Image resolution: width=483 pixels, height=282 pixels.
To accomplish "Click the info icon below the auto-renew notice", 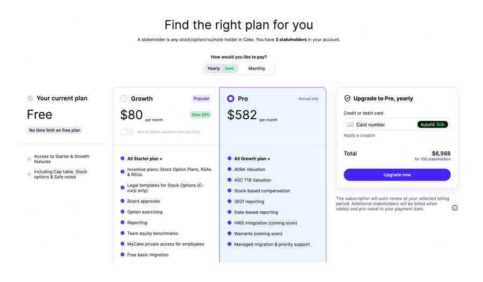I will click(455, 208).
